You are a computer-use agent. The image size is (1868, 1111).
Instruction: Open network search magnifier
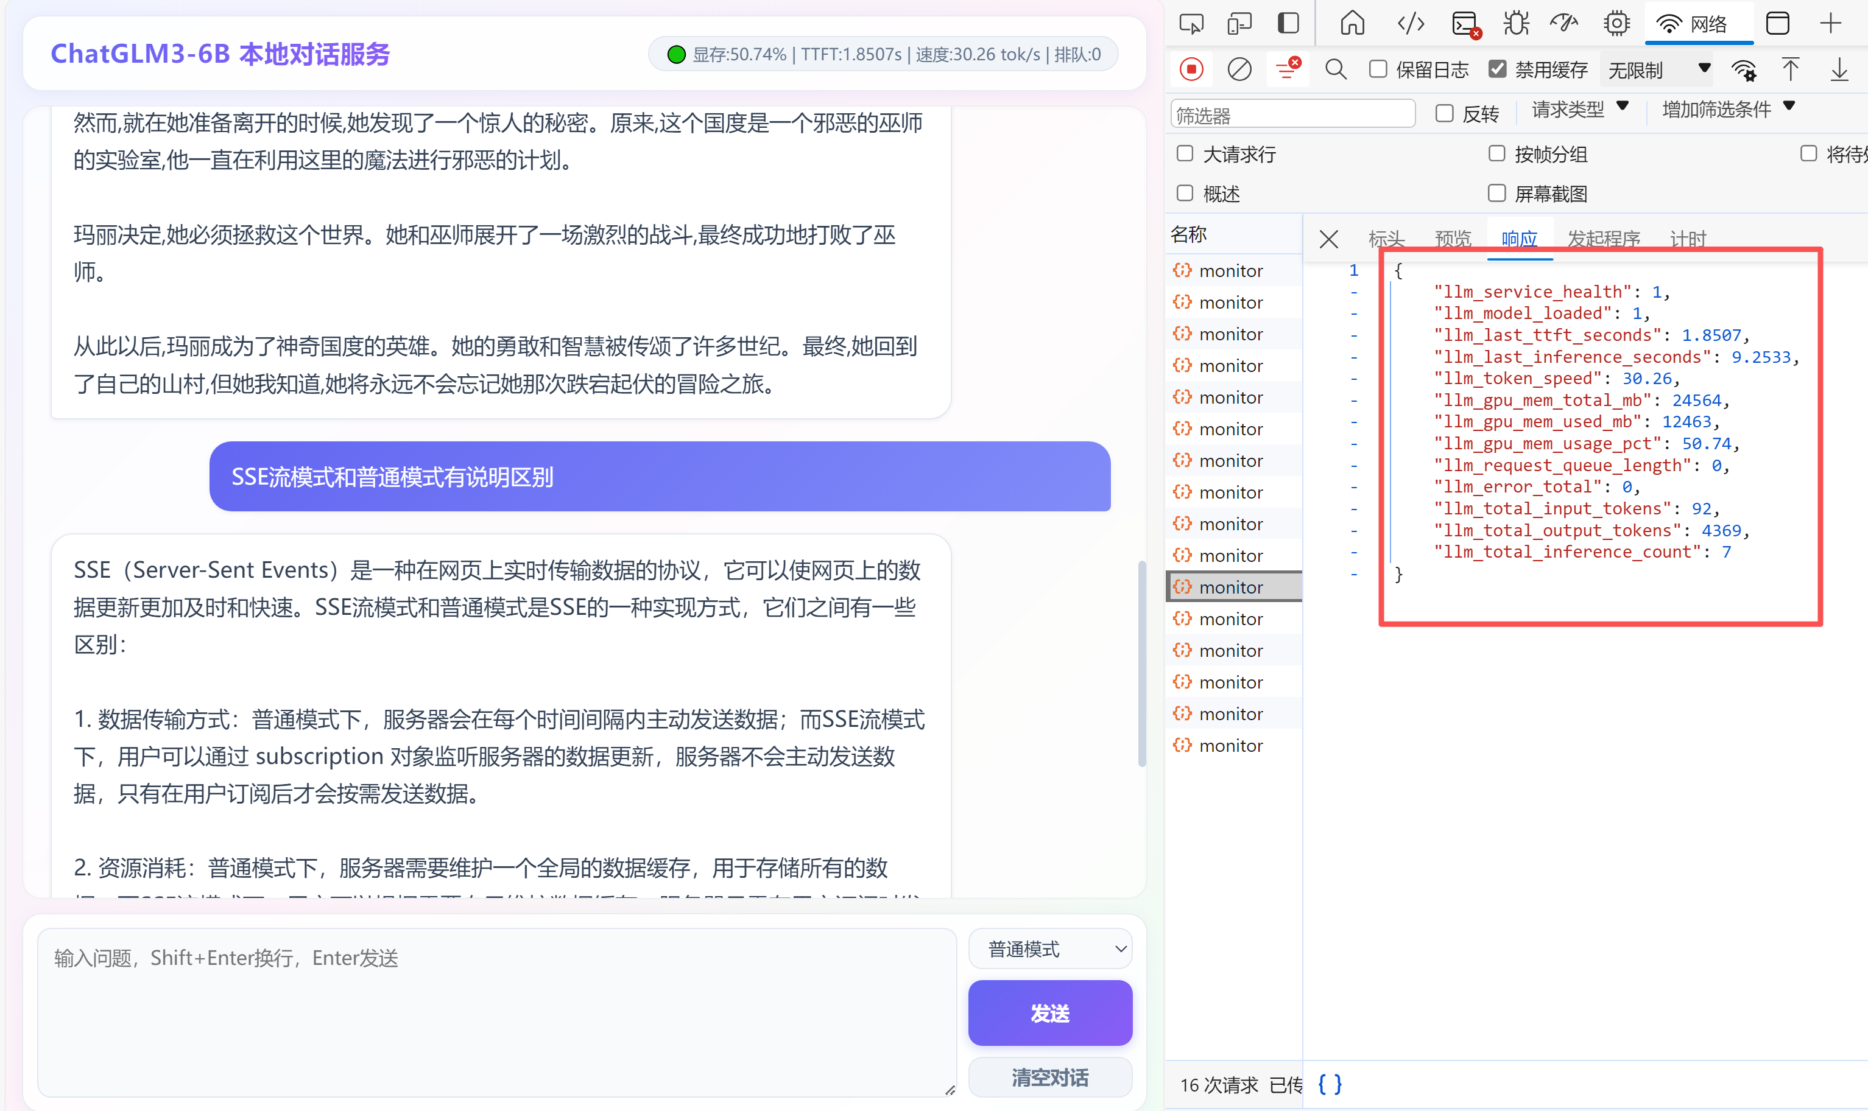pos(1336,69)
